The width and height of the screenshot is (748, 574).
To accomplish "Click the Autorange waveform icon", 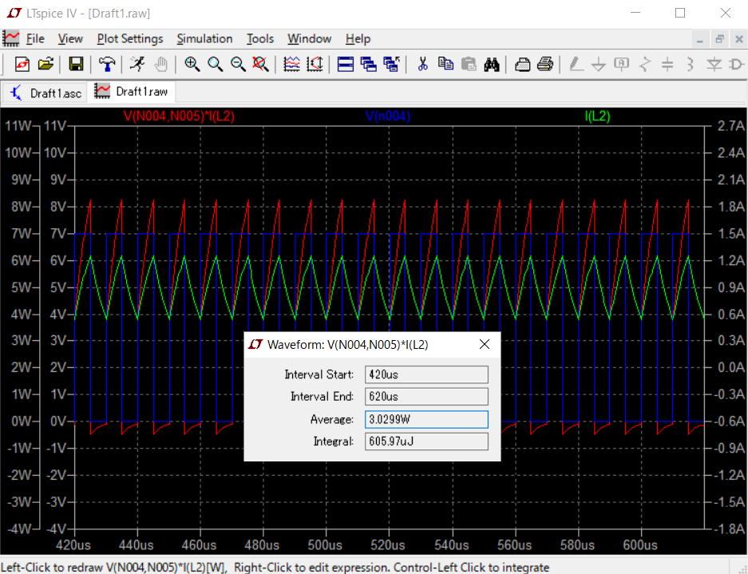I will pos(291,64).
